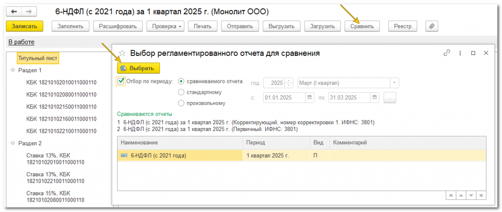502x212 pixels.
Task: Select 'Ставка 13%, КБК 18210102210011000110' item
Action: click(55, 178)
